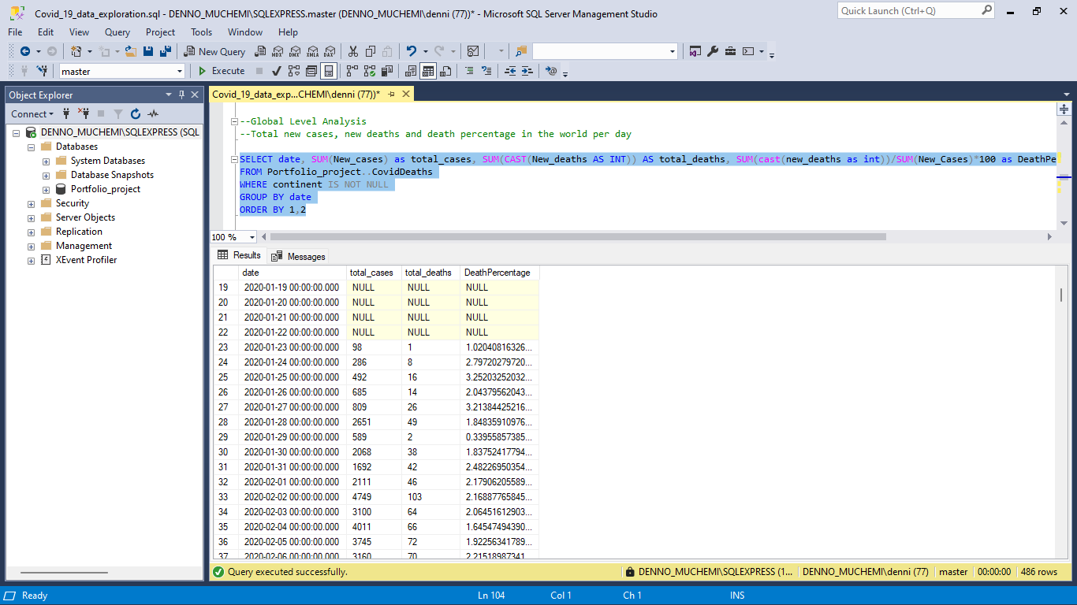The width and height of the screenshot is (1077, 605).
Task: Expand the Portfolio_project database node
Action: (x=47, y=189)
